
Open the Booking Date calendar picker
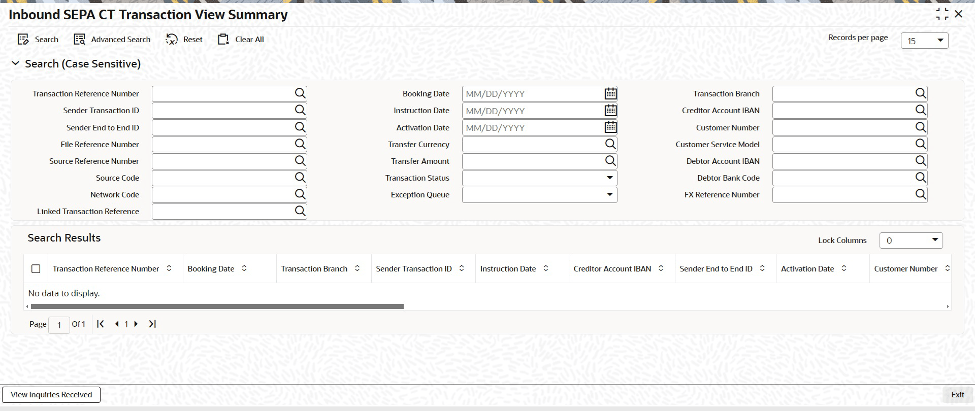click(610, 93)
